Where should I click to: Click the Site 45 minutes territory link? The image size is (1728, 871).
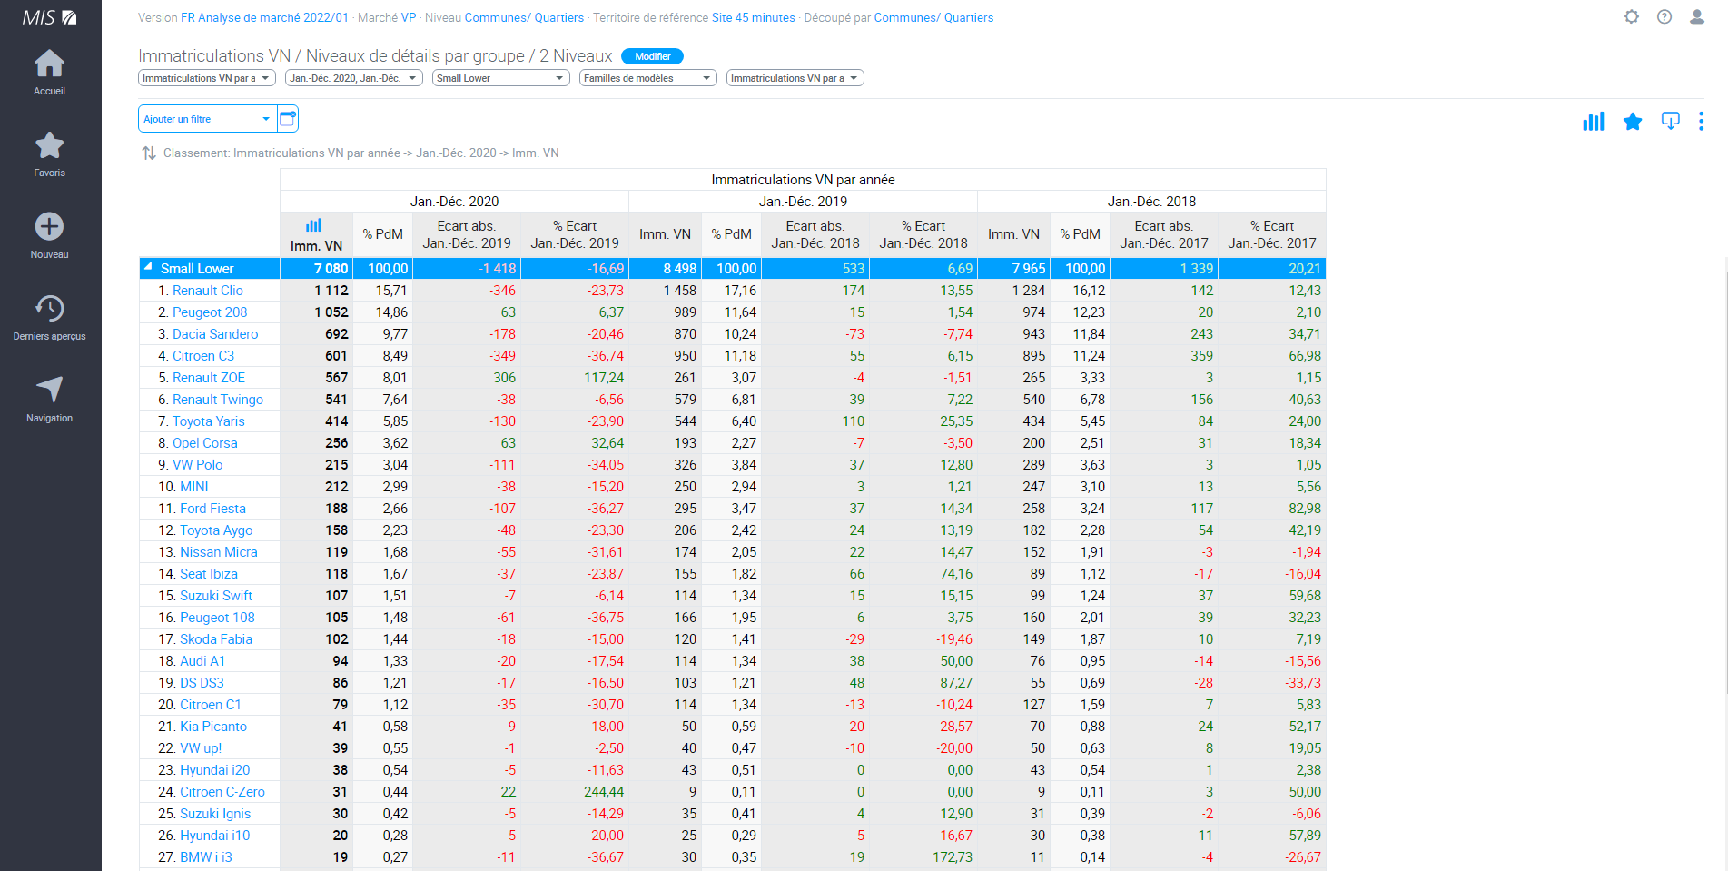coord(753,18)
